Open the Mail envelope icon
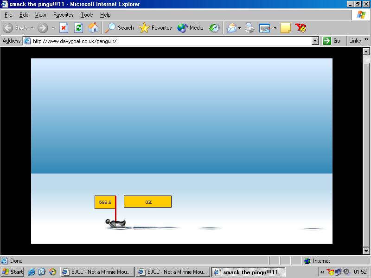 232,28
